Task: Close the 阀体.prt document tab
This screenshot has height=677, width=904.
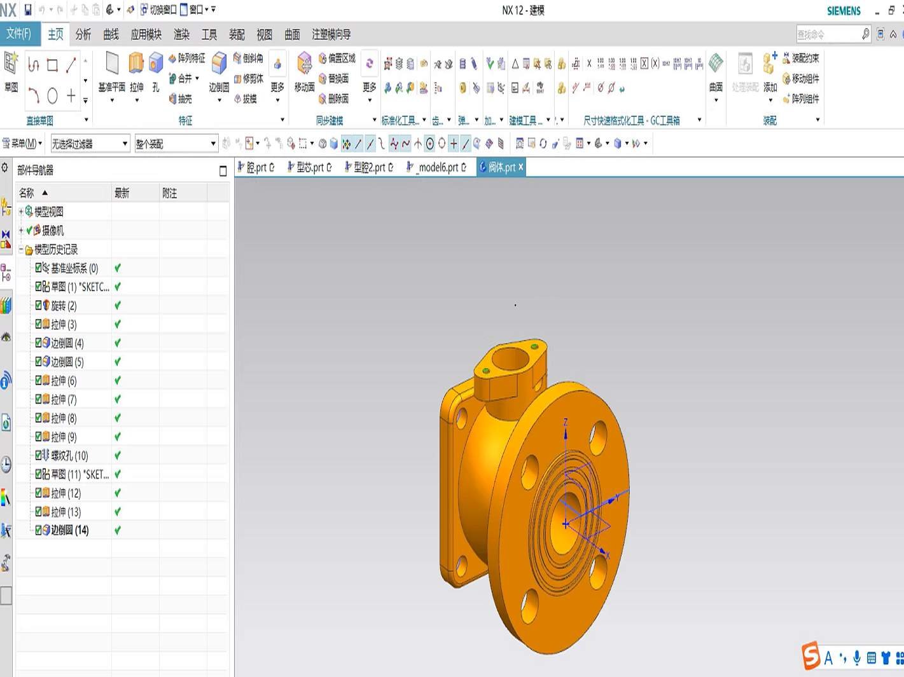Action: click(520, 167)
